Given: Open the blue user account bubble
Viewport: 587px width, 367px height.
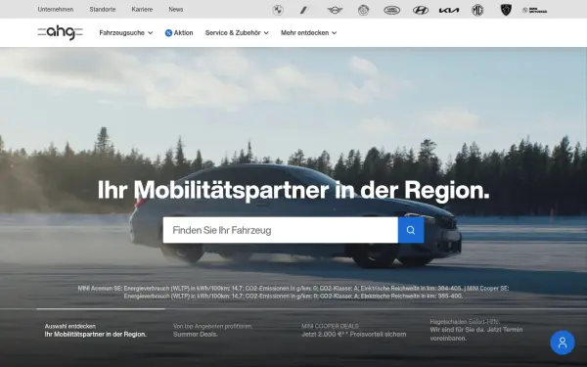Looking at the screenshot, I should pos(563,343).
